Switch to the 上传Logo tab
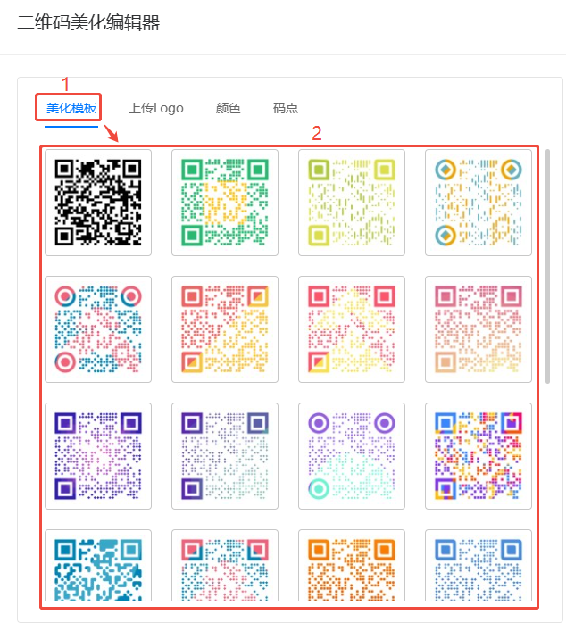Image resolution: width=566 pixels, height=631 pixels. click(156, 109)
